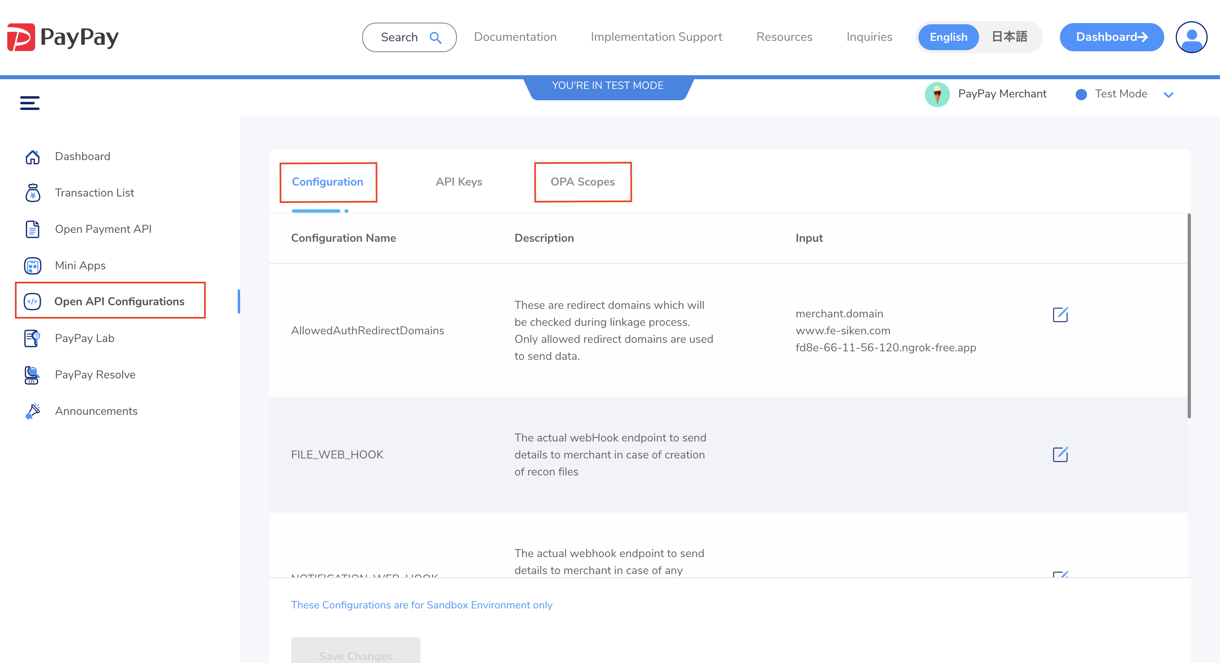Click the Announcements megaphone icon

[x=33, y=411]
